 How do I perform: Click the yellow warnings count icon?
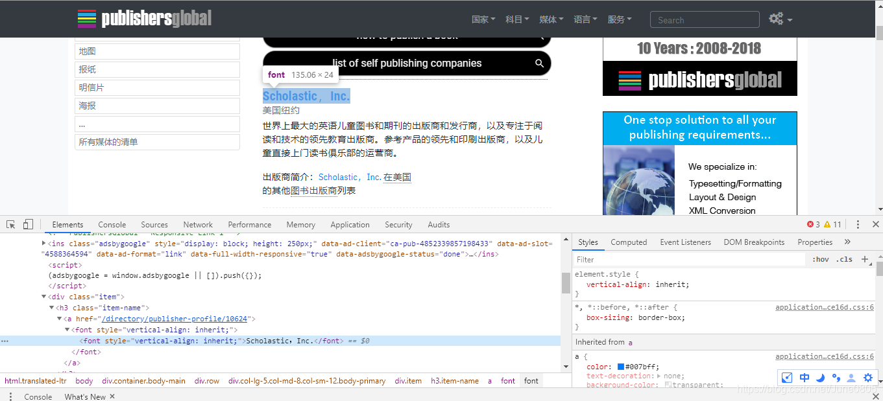pyautogui.click(x=828, y=224)
